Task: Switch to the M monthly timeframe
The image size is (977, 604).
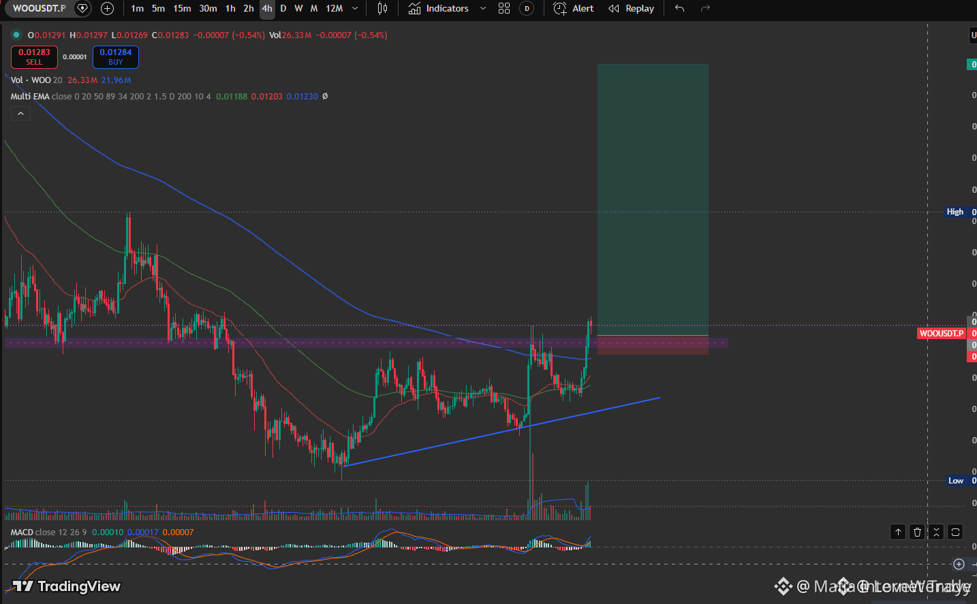Action: (x=314, y=8)
